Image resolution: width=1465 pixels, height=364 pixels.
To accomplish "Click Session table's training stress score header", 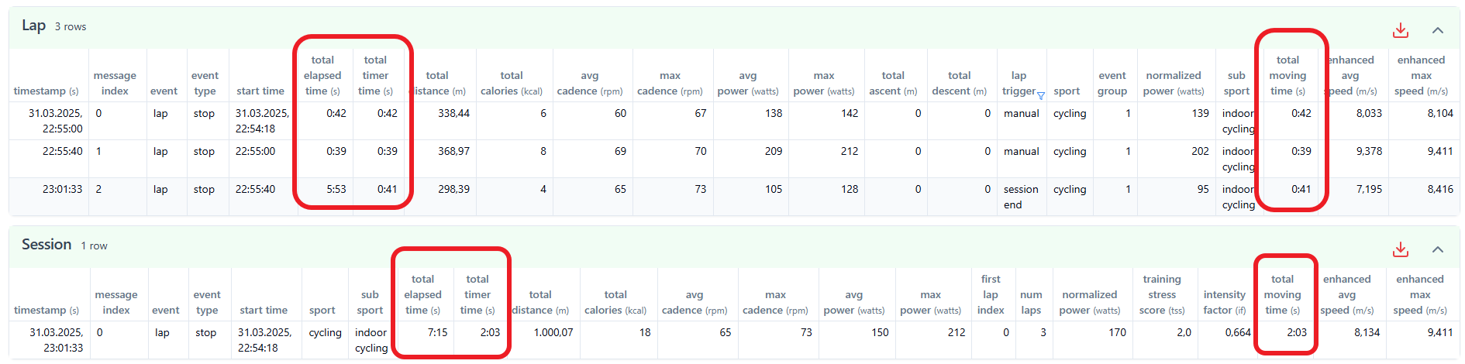I will pos(1161,294).
